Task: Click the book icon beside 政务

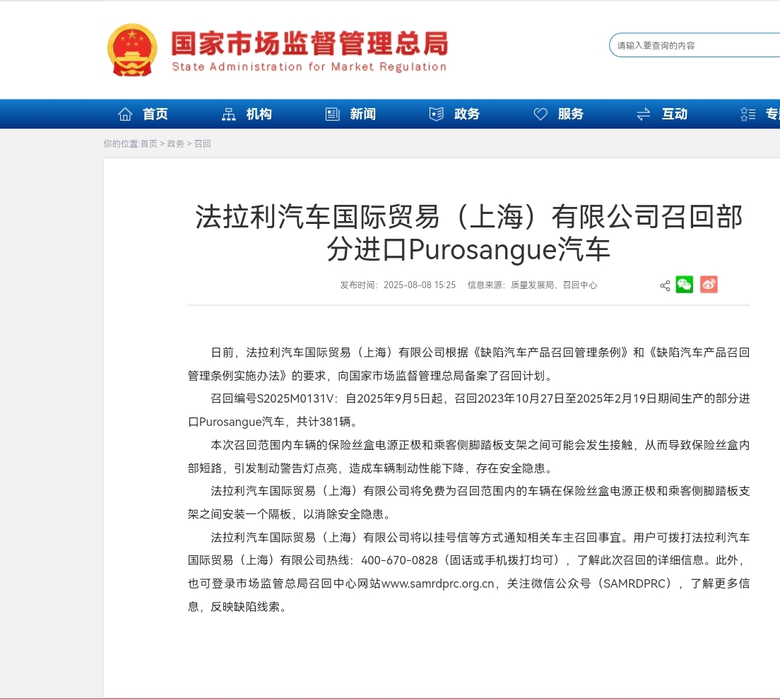Action: (436, 114)
